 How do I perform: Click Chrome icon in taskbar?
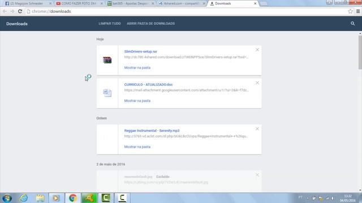pyautogui.click(x=73, y=198)
